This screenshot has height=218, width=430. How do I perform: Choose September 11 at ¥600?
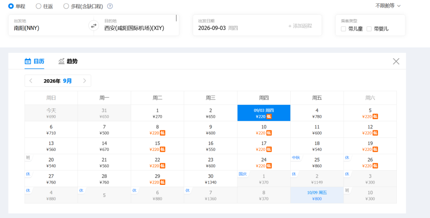tap(317, 129)
